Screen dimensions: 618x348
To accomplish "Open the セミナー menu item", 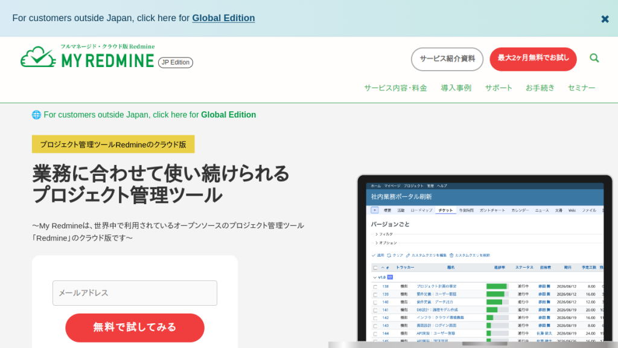I will pos(581,88).
